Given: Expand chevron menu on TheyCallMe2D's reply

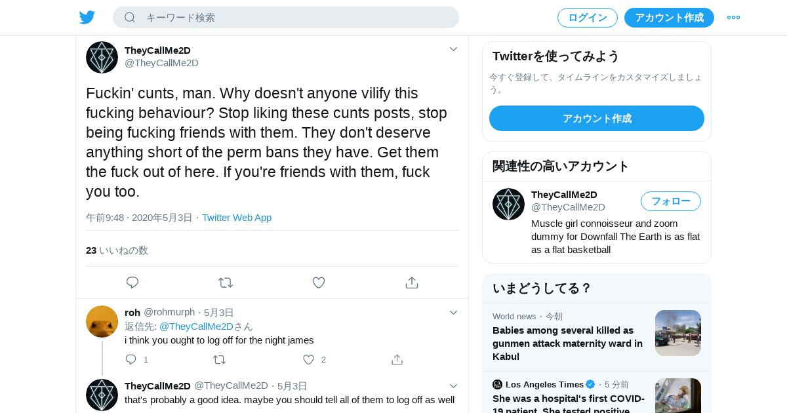Looking at the screenshot, I should (x=453, y=386).
